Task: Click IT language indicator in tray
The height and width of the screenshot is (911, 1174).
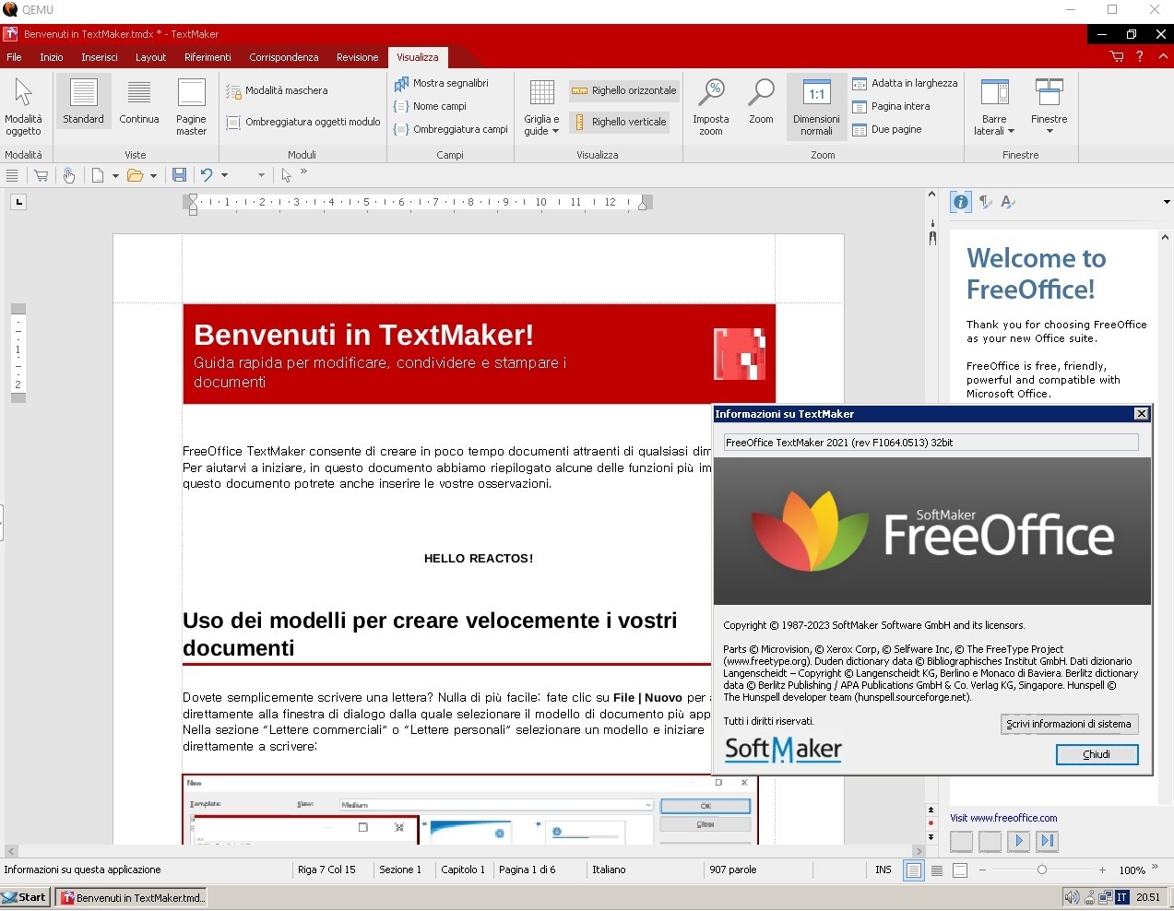Action: [x=1121, y=897]
